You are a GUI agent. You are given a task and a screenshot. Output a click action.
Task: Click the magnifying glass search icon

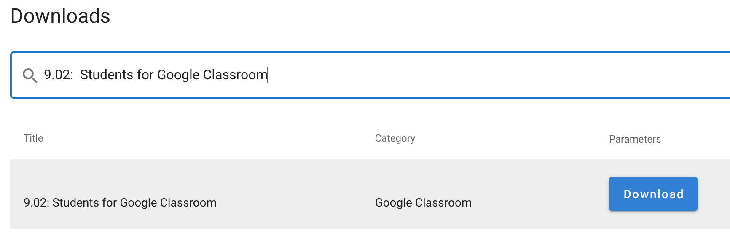click(30, 75)
